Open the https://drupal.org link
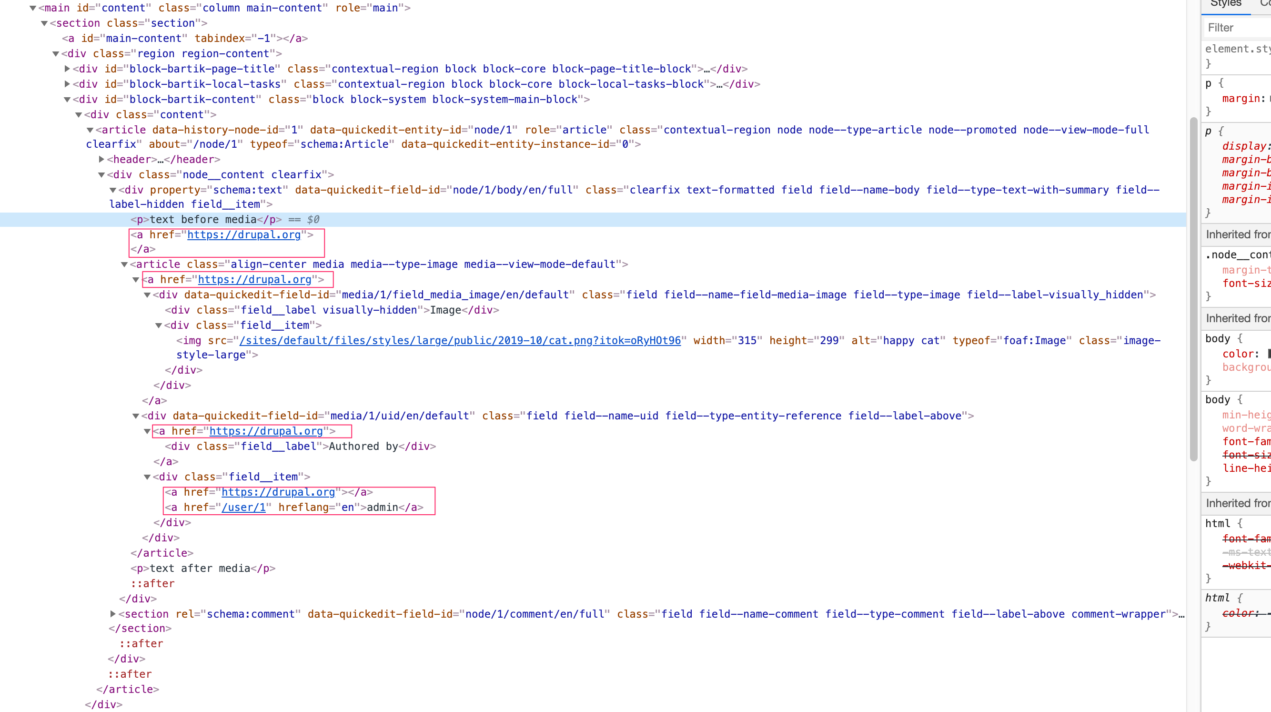 coord(245,234)
